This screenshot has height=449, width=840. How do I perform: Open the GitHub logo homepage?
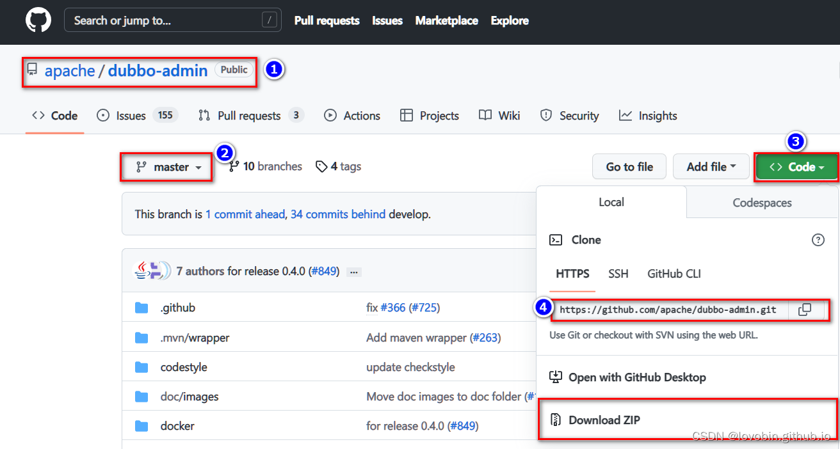tap(38, 20)
